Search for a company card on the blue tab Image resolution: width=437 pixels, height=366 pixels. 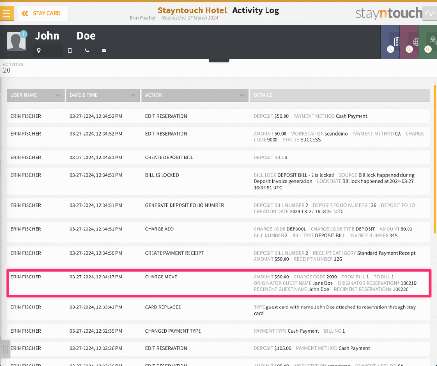click(390, 49)
